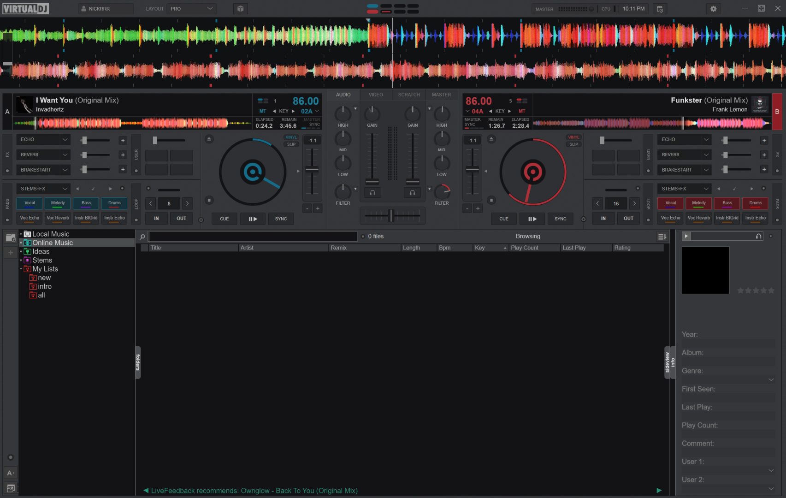Halve deck A loop length with left arrow
Image resolution: width=786 pixels, height=498 pixels.
click(151, 203)
